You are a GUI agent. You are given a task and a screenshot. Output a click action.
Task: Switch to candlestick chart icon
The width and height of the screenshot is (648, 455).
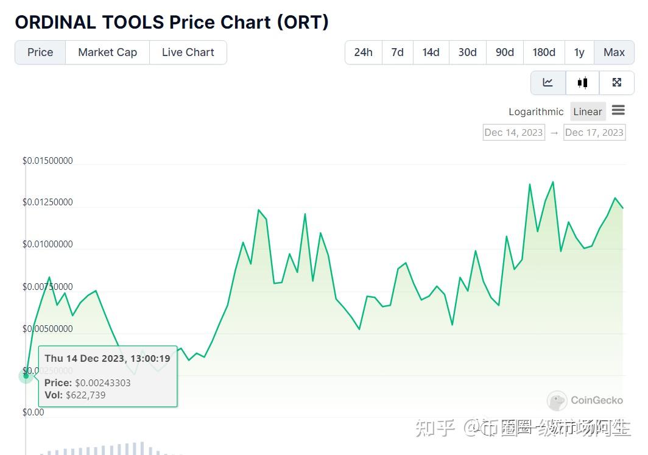582,83
